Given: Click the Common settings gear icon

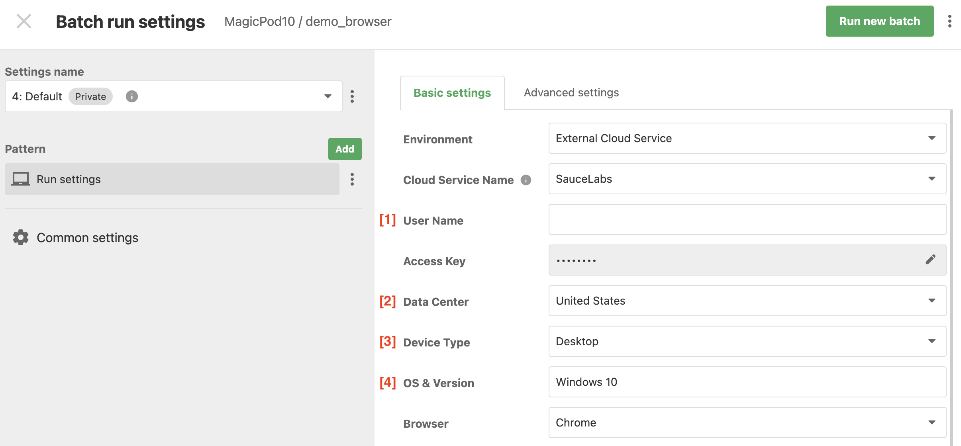Looking at the screenshot, I should (x=21, y=237).
